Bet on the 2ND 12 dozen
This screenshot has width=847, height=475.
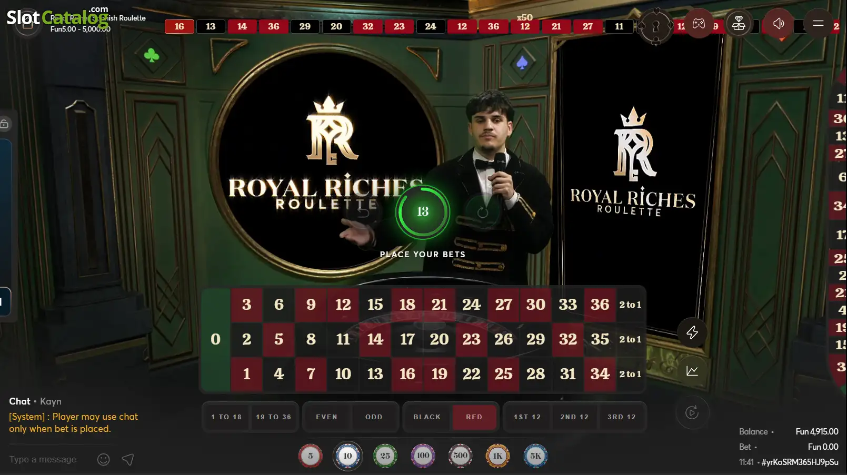coord(574,417)
